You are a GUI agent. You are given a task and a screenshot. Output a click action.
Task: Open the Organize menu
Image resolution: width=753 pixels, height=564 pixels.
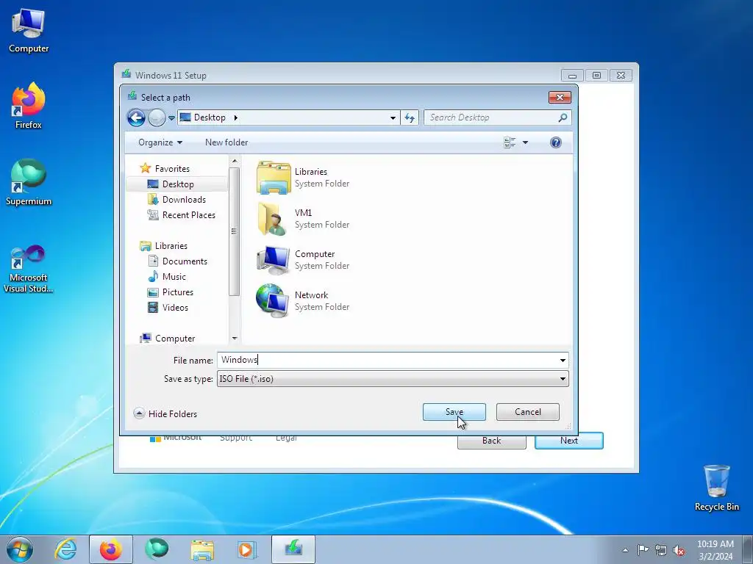[x=160, y=142]
